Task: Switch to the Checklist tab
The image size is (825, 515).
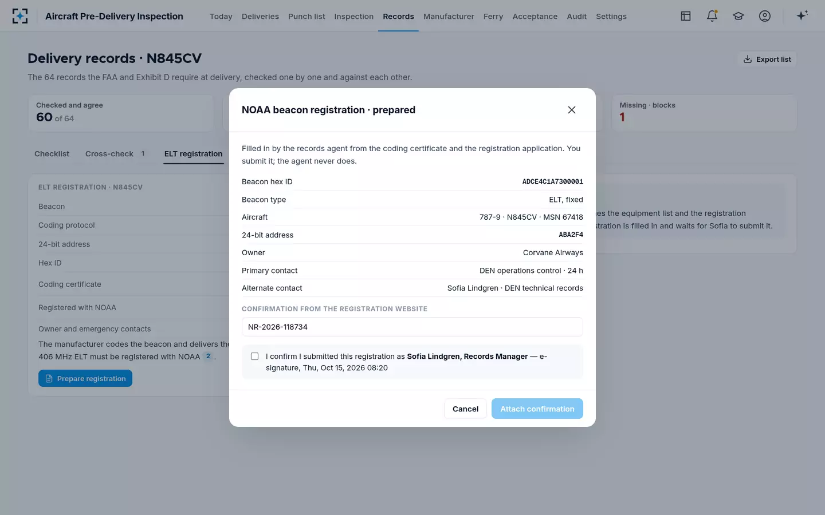Action: [52, 154]
